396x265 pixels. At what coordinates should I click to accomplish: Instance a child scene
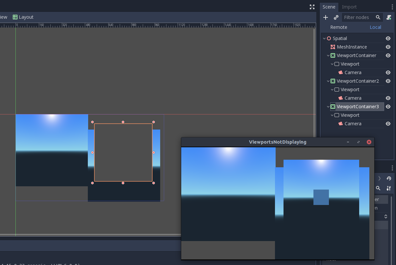tap(336, 17)
